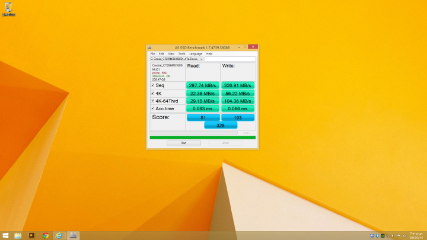Viewport: 427px width, 240px height.
Task: Click the 4K write result 56.22 MB/s
Action: 238,94
